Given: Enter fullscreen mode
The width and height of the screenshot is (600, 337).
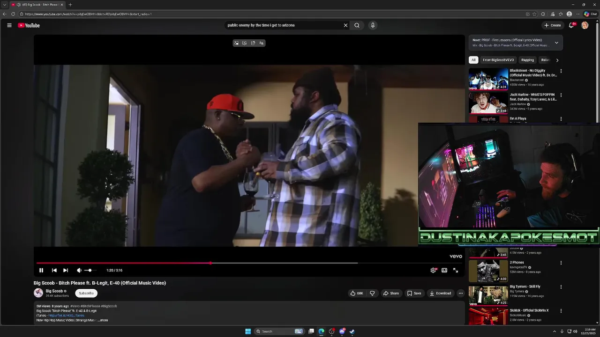Looking at the screenshot, I should (x=456, y=270).
